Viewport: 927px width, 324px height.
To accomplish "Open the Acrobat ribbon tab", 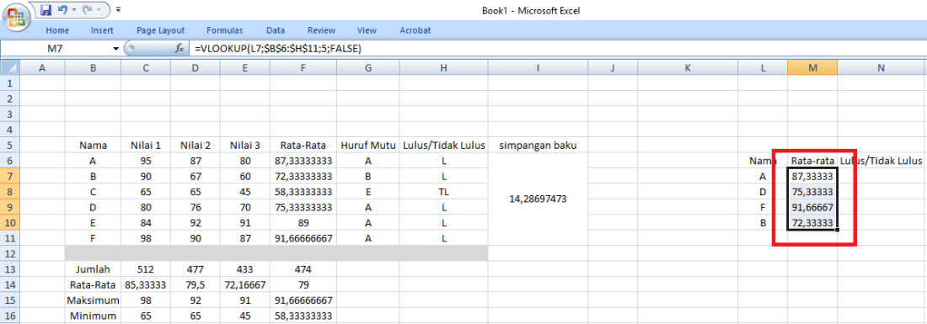I will click(x=415, y=30).
